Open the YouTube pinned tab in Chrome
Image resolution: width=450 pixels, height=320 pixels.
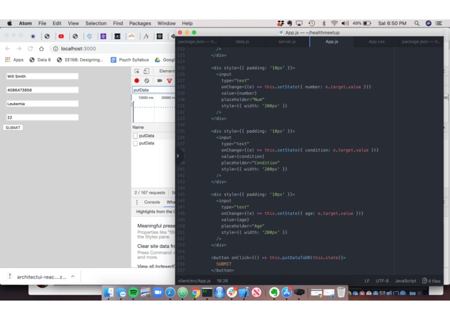pos(61,36)
